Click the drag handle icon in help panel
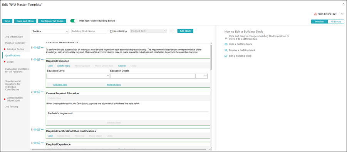Screen dimensions: 347x152 (226, 38)
